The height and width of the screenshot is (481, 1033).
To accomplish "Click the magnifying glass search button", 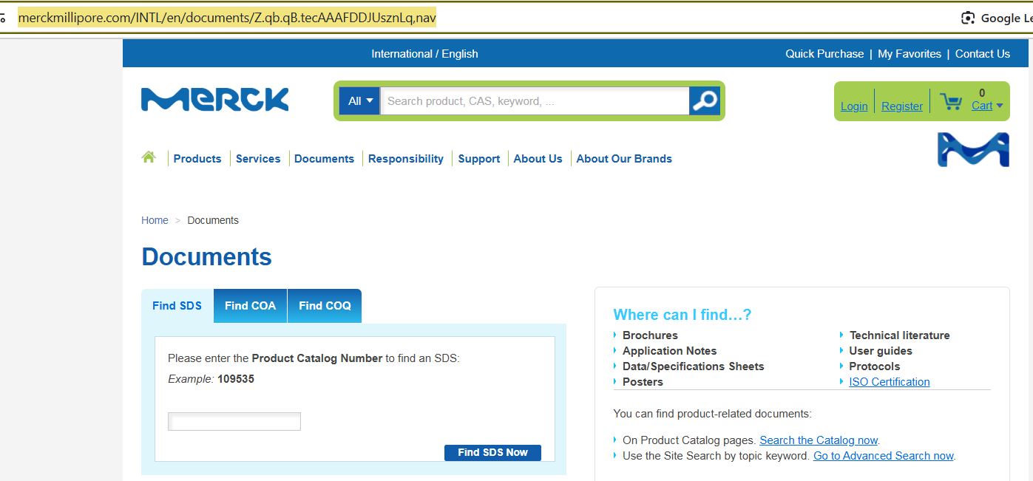I will (x=705, y=101).
